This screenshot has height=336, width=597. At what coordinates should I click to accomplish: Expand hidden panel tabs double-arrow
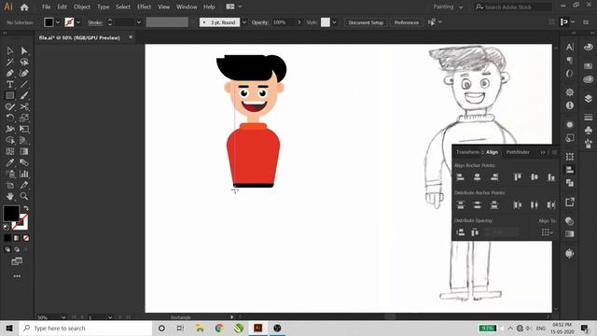click(542, 152)
